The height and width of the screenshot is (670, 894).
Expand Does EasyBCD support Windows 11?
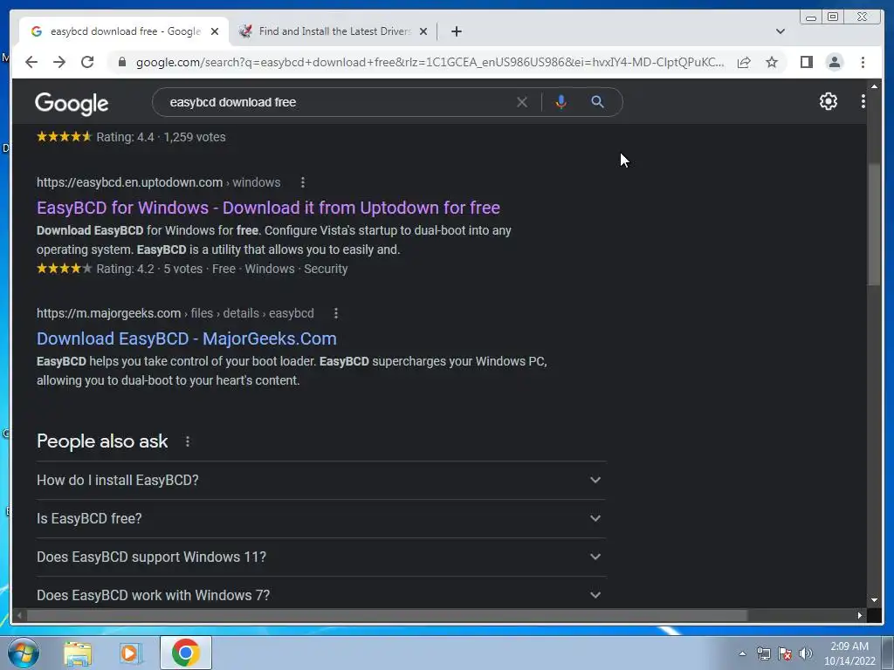(321, 557)
